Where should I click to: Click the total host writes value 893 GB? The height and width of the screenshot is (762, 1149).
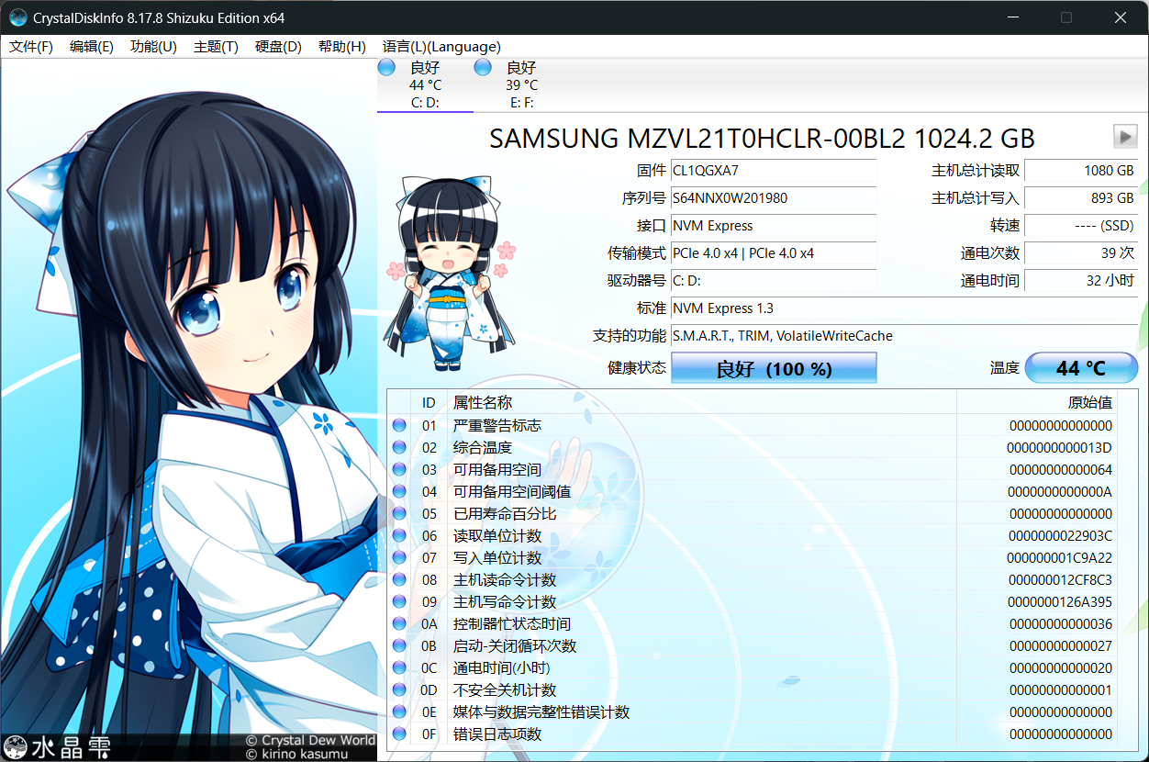[1081, 198]
